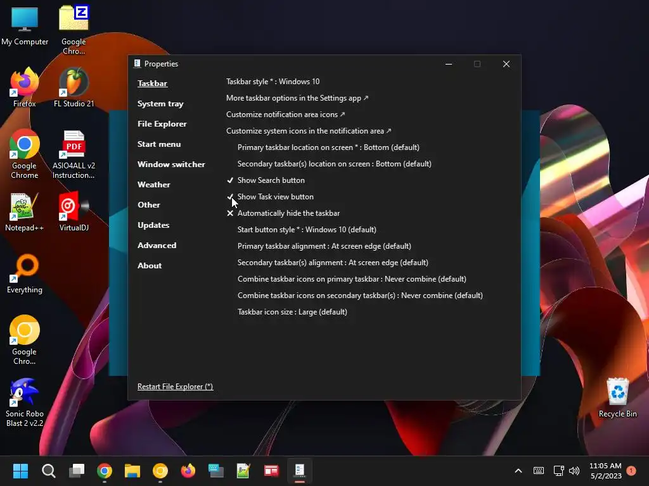Image resolution: width=649 pixels, height=486 pixels.
Task: Open Customize notification area icons link
Action: pos(285,115)
